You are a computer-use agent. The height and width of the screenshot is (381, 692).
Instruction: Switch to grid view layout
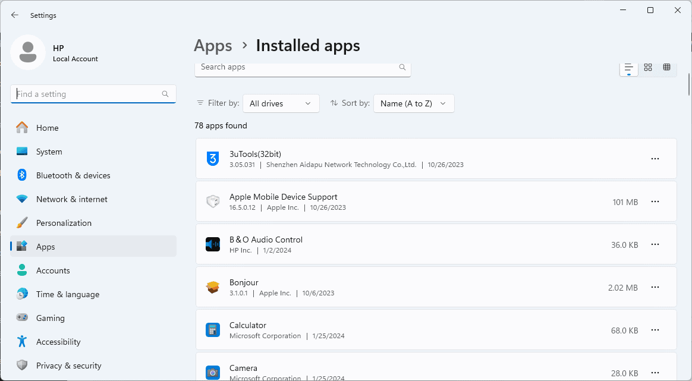648,67
